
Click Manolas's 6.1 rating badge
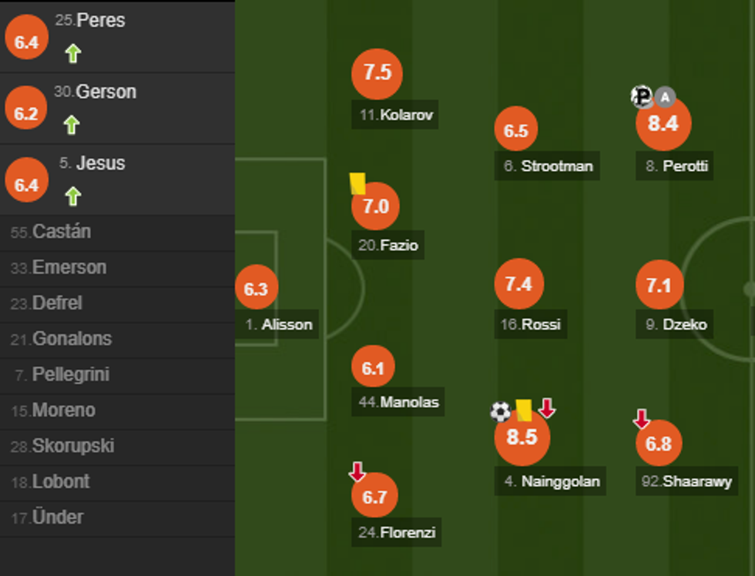(373, 369)
